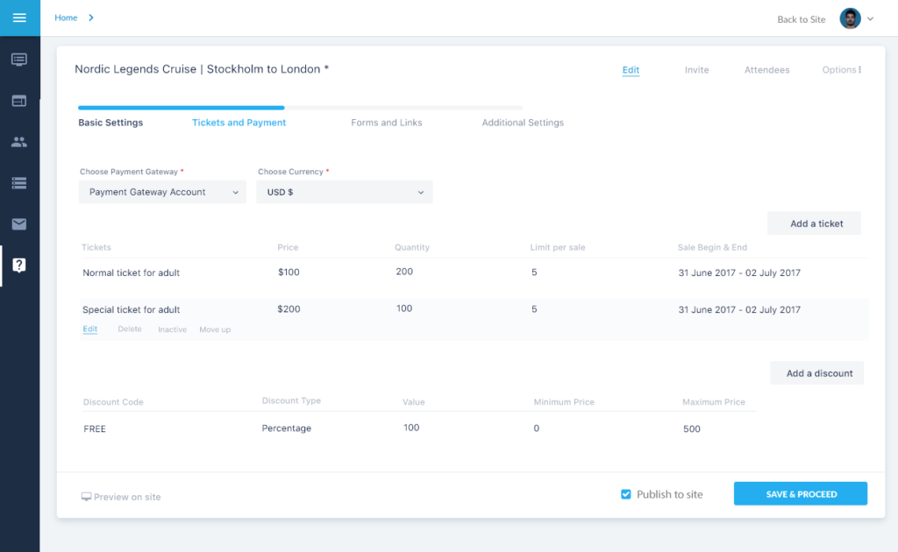The width and height of the screenshot is (898, 552).
Task: Expand the Payment Gateway Account dropdown
Action: (162, 192)
